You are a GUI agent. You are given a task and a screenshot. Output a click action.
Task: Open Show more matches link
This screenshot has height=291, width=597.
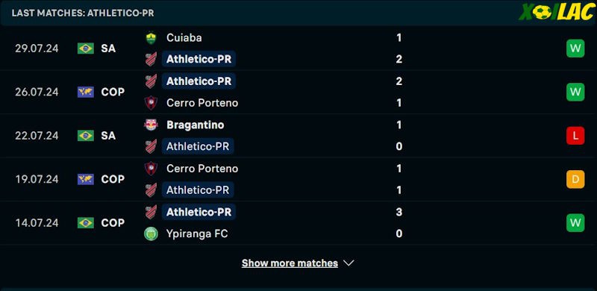pos(290,263)
